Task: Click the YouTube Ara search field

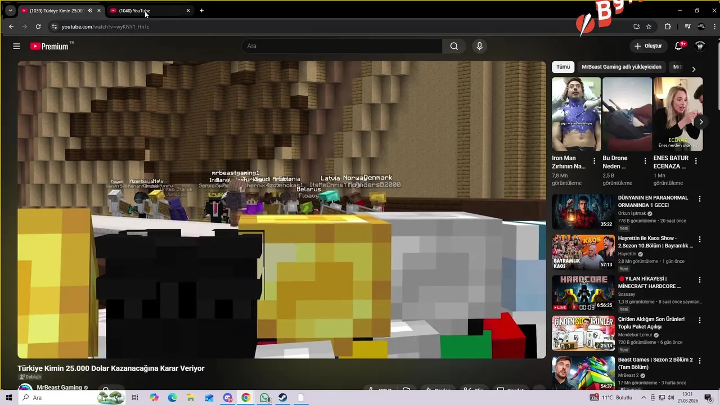Action: pyautogui.click(x=342, y=46)
